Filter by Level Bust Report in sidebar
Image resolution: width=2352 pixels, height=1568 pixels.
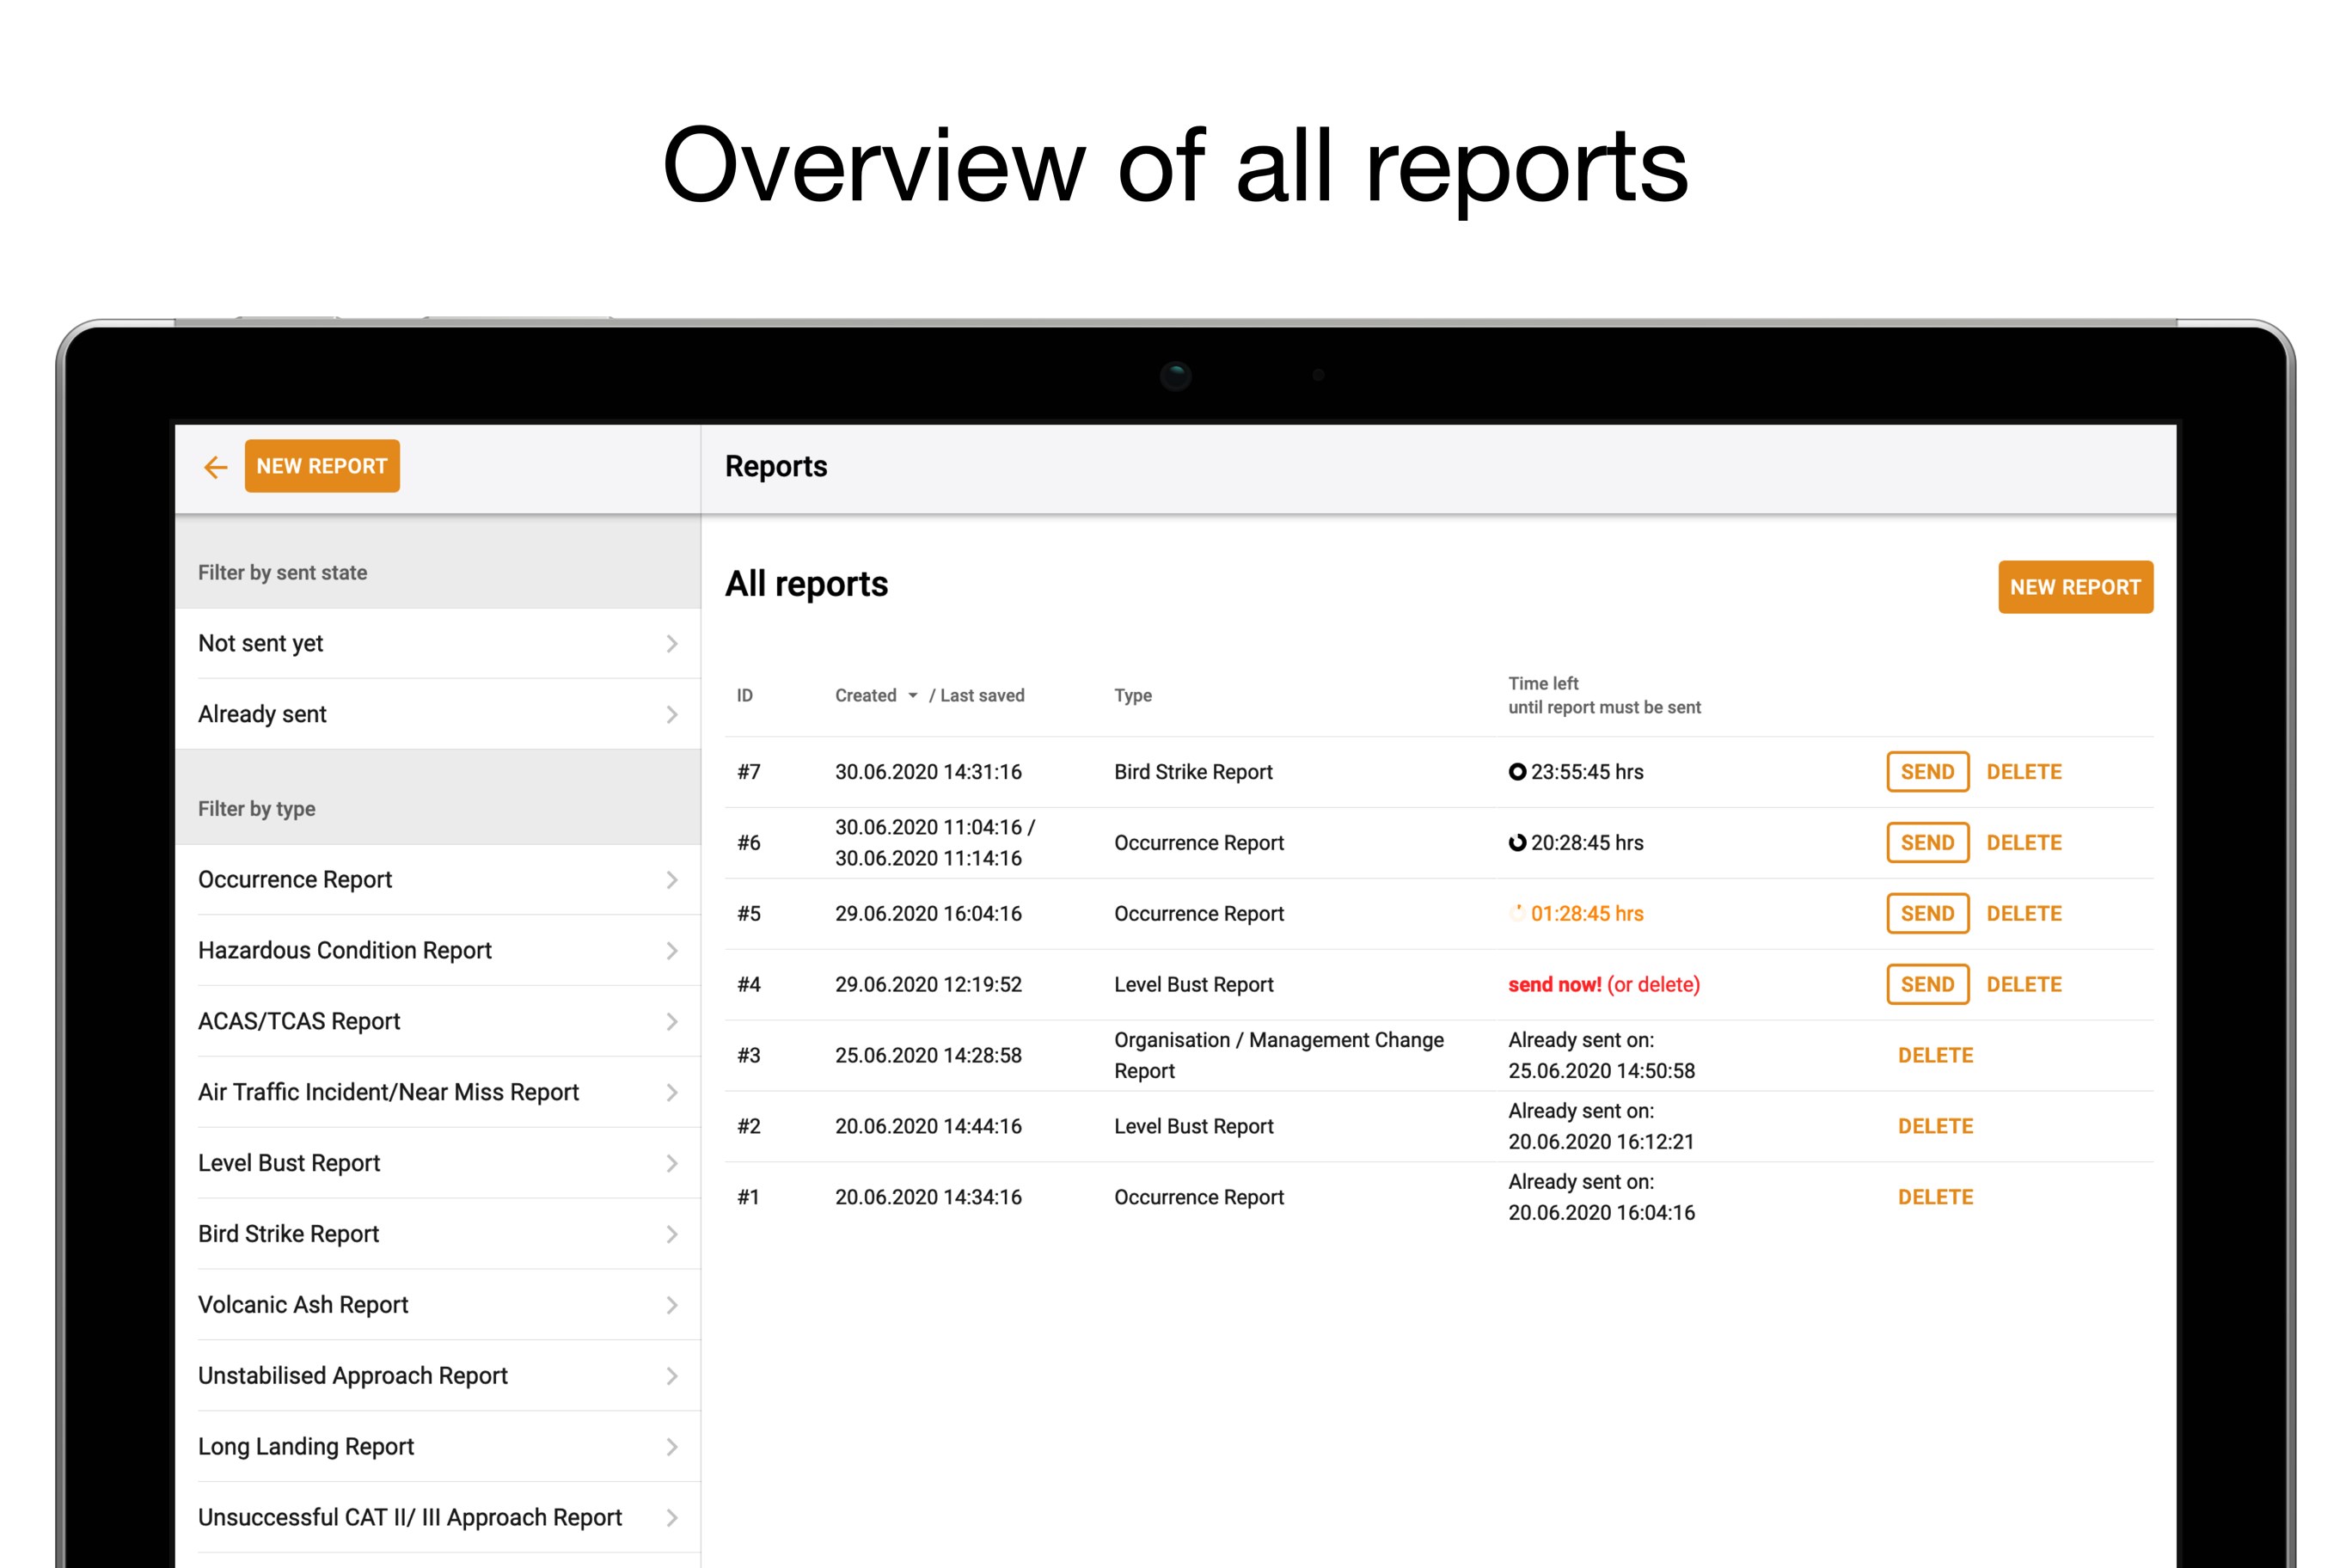pyautogui.click(x=290, y=1163)
